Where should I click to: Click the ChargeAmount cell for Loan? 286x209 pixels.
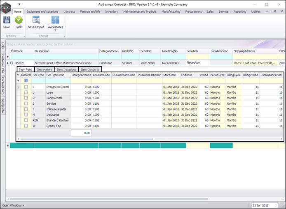pos(81,93)
